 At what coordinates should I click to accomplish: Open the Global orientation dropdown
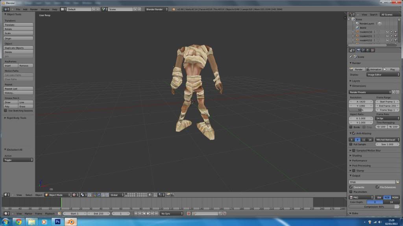coord(116,195)
